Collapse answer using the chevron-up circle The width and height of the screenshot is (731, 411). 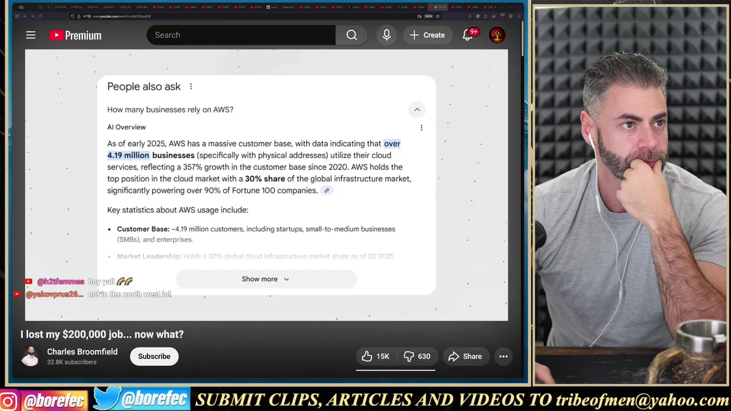[417, 110]
